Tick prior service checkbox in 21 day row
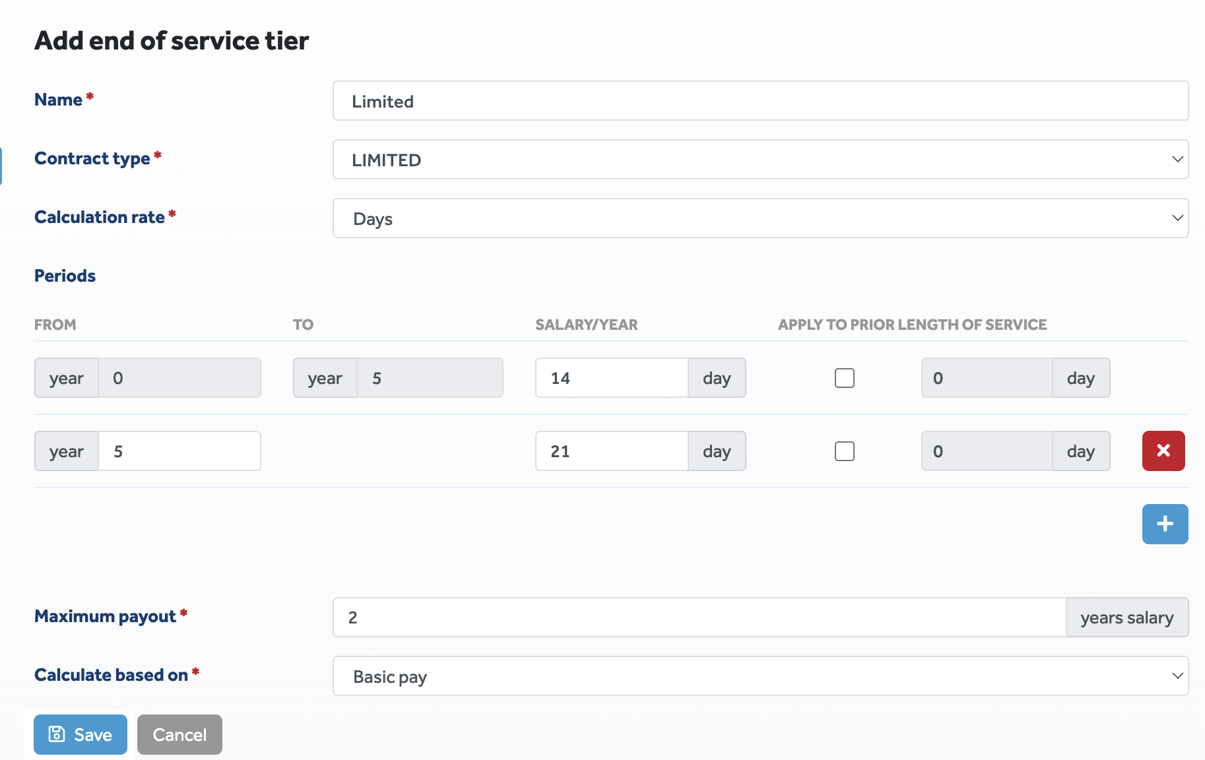 (x=844, y=451)
